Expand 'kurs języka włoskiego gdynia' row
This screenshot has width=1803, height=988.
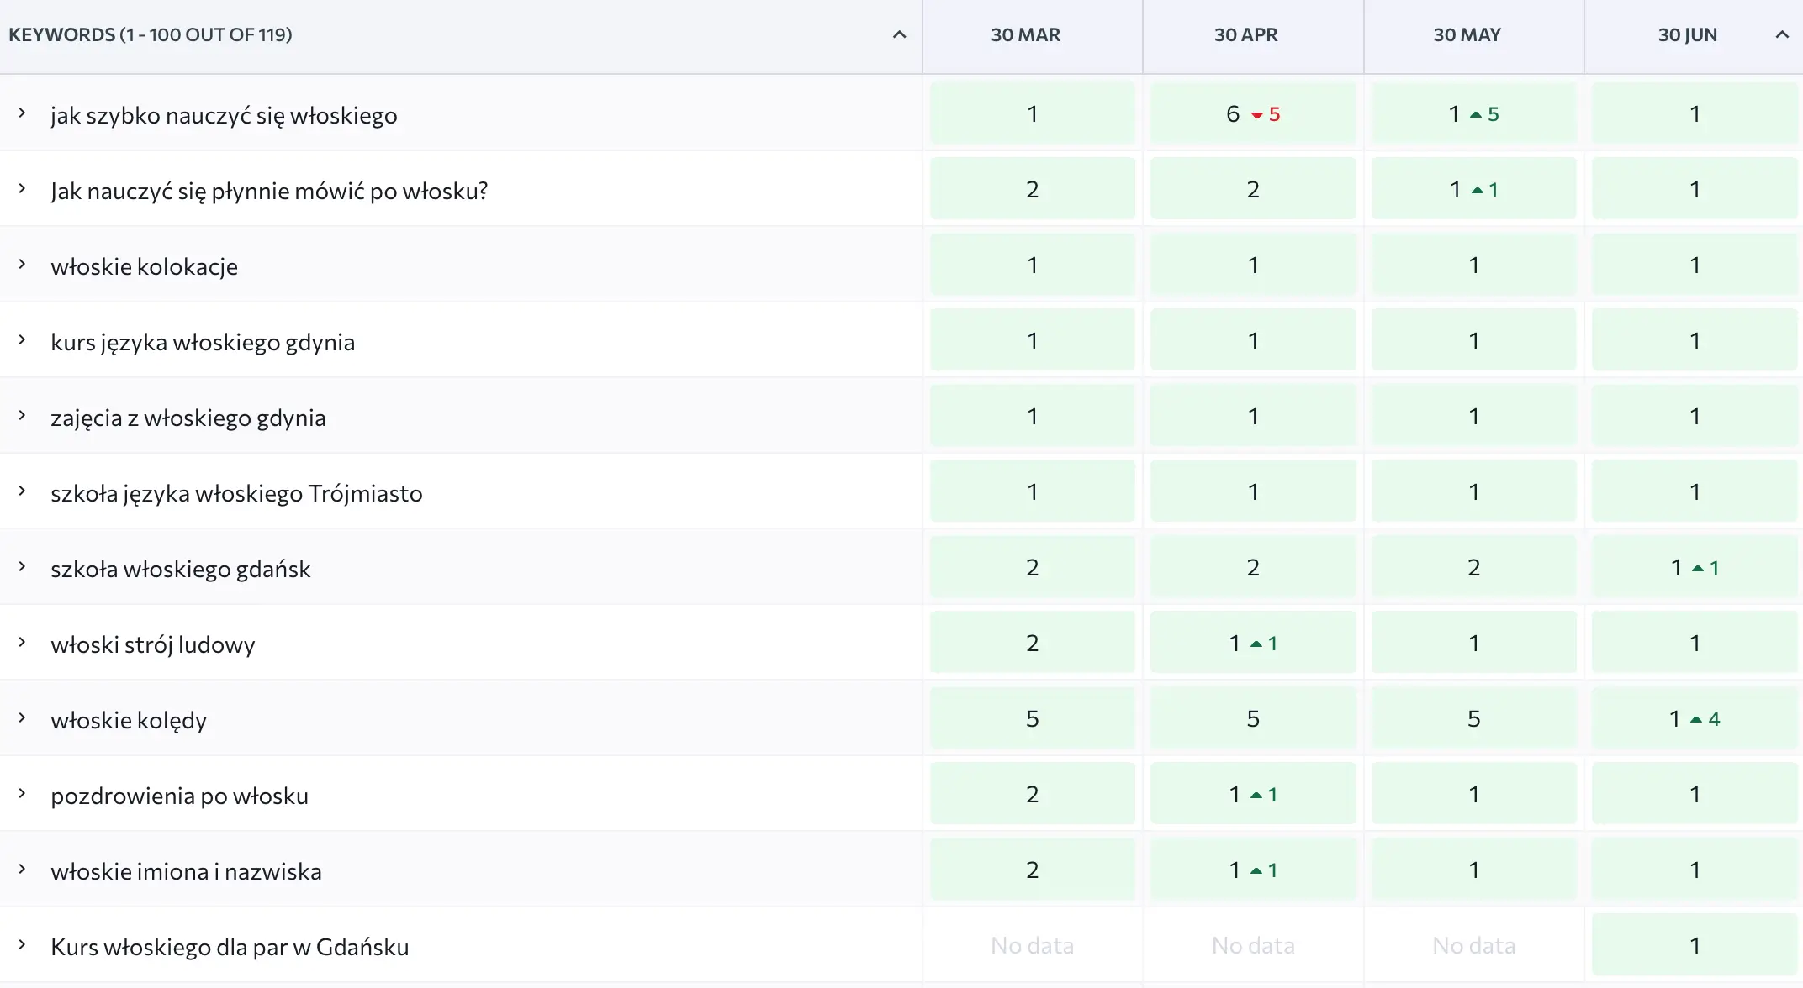click(x=23, y=339)
